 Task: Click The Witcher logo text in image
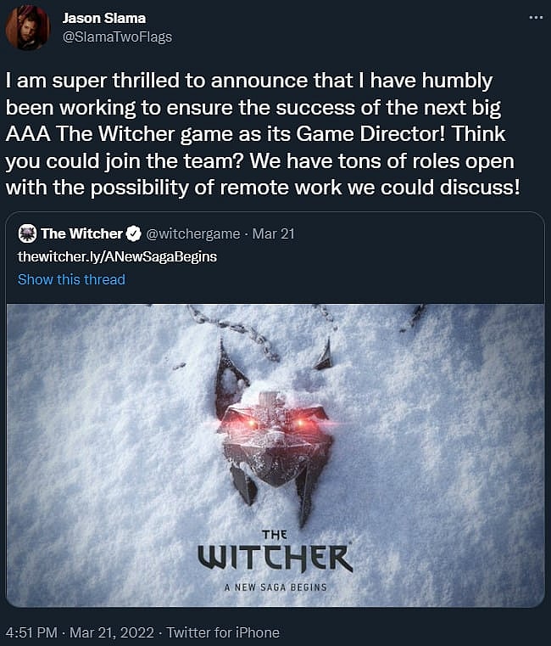[x=275, y=552]
